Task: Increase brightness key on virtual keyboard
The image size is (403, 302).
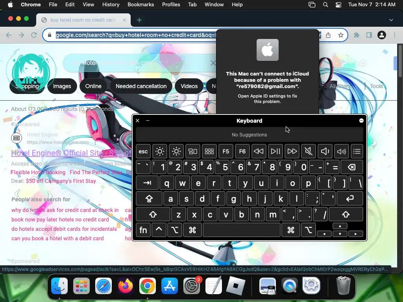Action: point(176,151)
